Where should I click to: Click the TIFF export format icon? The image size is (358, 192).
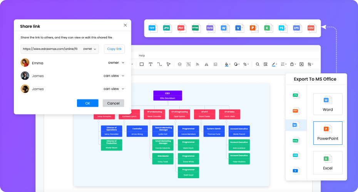tap(154, 28)
